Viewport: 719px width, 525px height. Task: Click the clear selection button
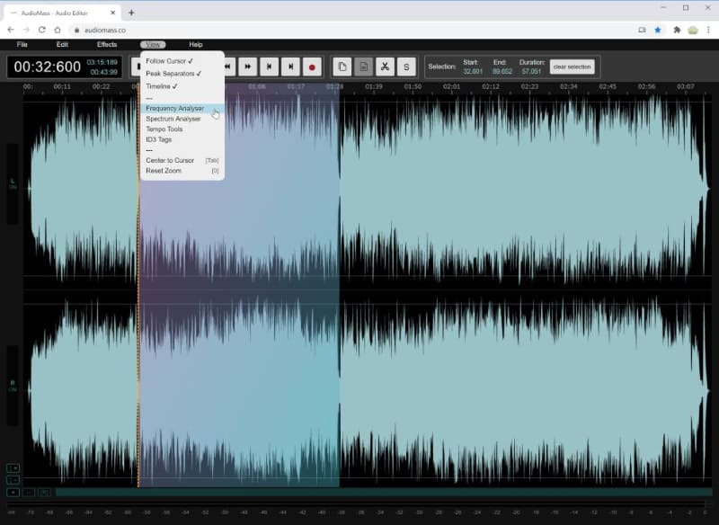(572, 67)
